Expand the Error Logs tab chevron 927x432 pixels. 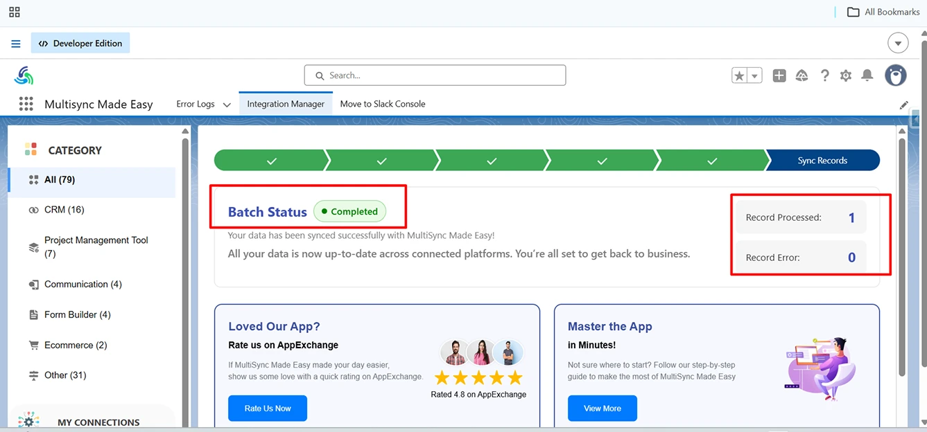[x=227, y=105]
